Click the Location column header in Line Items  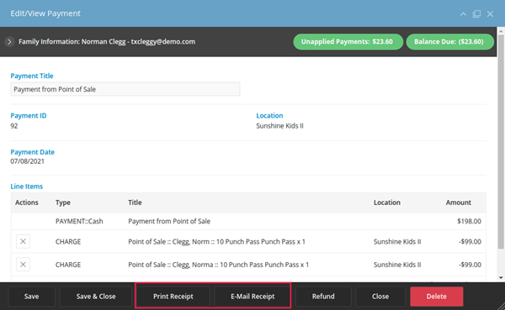point(387,202)
